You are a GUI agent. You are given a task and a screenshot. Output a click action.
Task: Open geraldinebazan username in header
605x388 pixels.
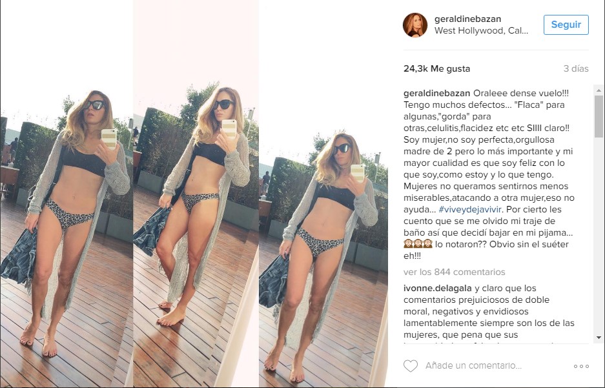click(x=467, y=19)
